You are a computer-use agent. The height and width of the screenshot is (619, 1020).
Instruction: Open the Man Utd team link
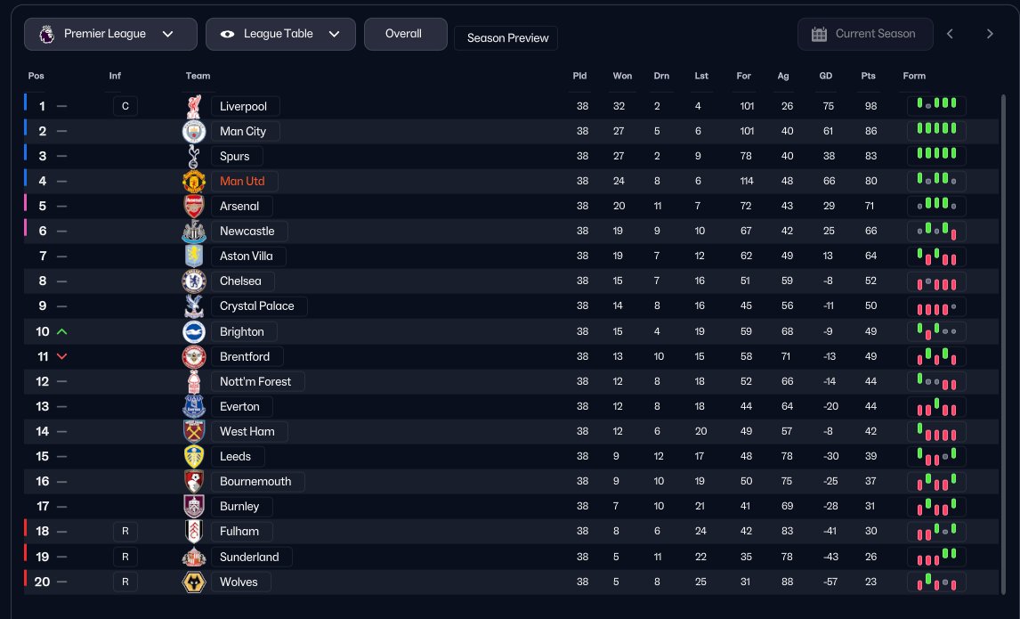[242, 182]
